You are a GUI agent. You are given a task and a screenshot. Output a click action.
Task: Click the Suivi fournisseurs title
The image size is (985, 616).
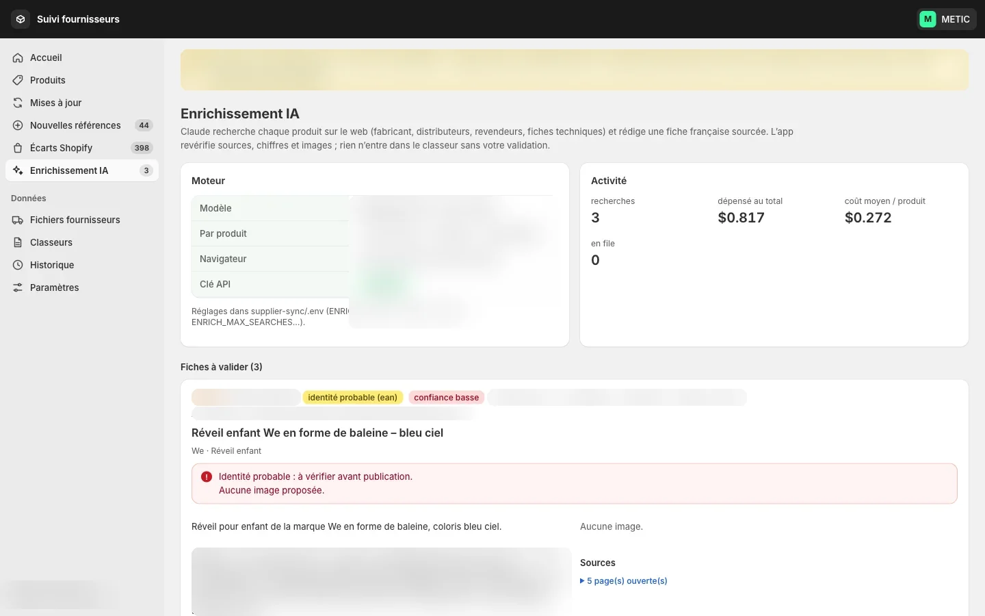pyautogui.click(x=78, y=19)
